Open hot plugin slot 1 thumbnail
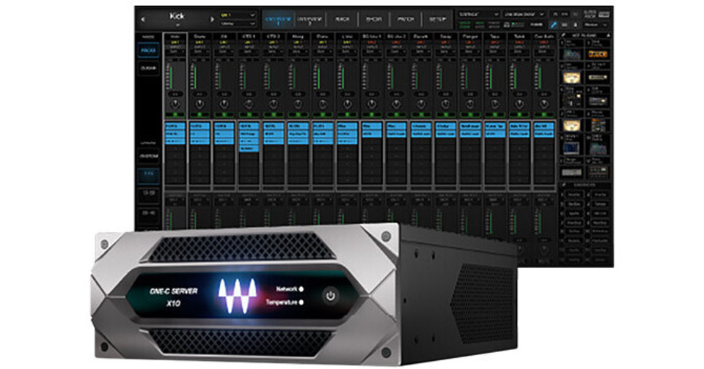The width and height of the screenshot is (704, 369). click(x=573, y=54)
